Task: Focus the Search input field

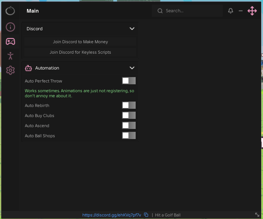Action: pos(187,11)
